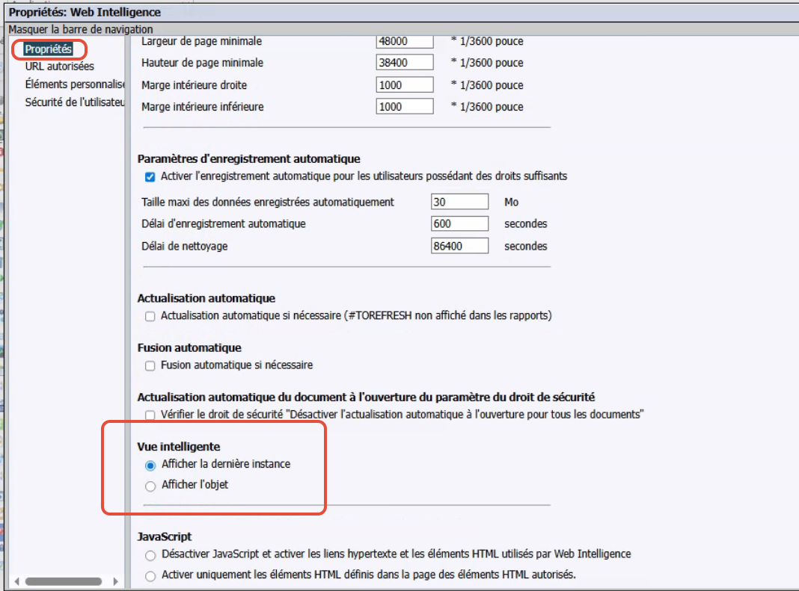Click the Hauteur de page minimale field

[x=405, y=63]
